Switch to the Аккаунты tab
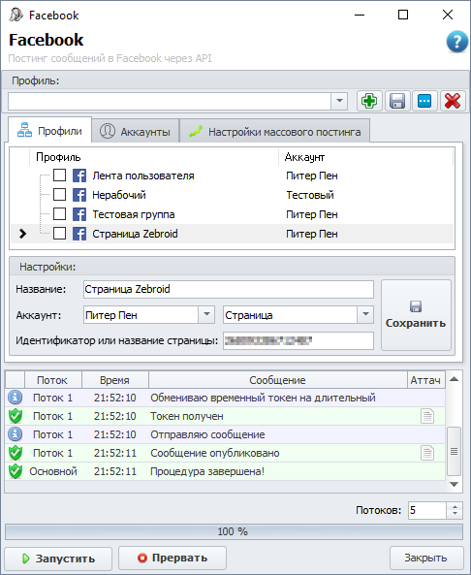 tap(136, 131)
